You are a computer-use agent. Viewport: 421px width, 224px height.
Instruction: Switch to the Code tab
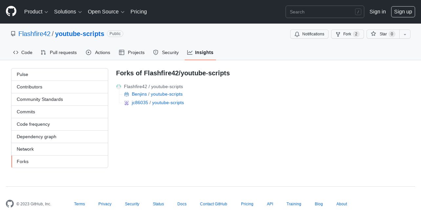pos(23,52)
